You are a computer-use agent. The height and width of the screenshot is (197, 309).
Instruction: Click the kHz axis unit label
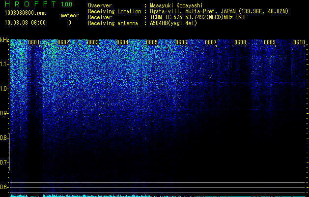pyautogui.click(x=4, y=40)
